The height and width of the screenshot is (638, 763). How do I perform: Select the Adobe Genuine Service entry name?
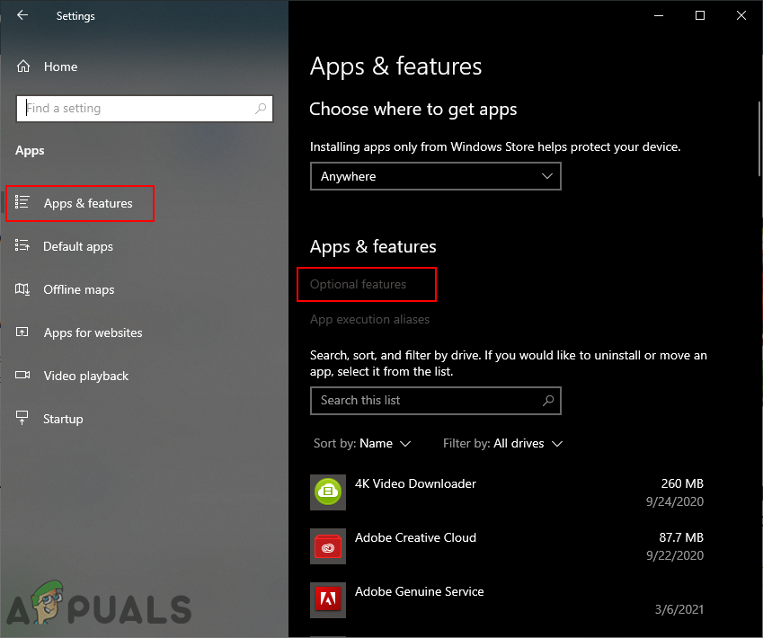click(419, 592)
